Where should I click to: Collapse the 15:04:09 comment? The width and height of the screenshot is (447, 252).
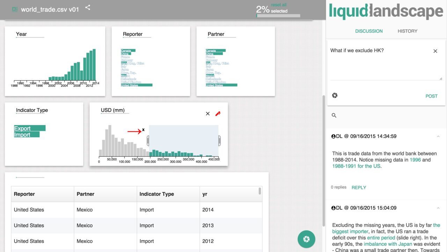click(438, 208)
